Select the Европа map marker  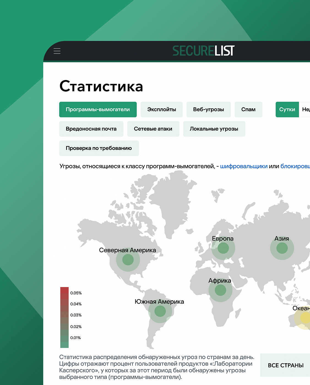point(223,248)
